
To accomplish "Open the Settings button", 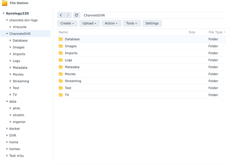I will pyautogui.click(x=152, y=23).
